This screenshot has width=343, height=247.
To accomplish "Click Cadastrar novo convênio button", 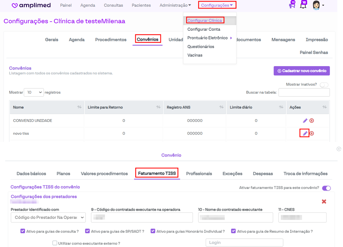I will coord(302,71).
